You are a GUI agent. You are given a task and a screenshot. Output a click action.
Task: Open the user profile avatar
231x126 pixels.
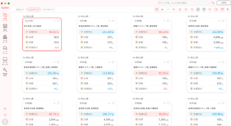tap(5, 122)
